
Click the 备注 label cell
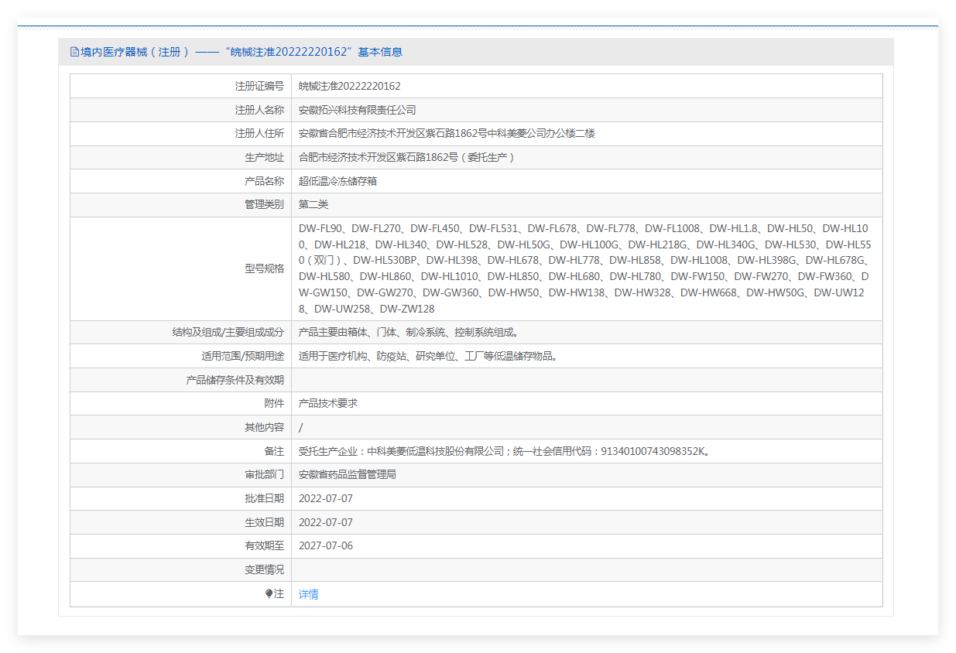(181, 451)
